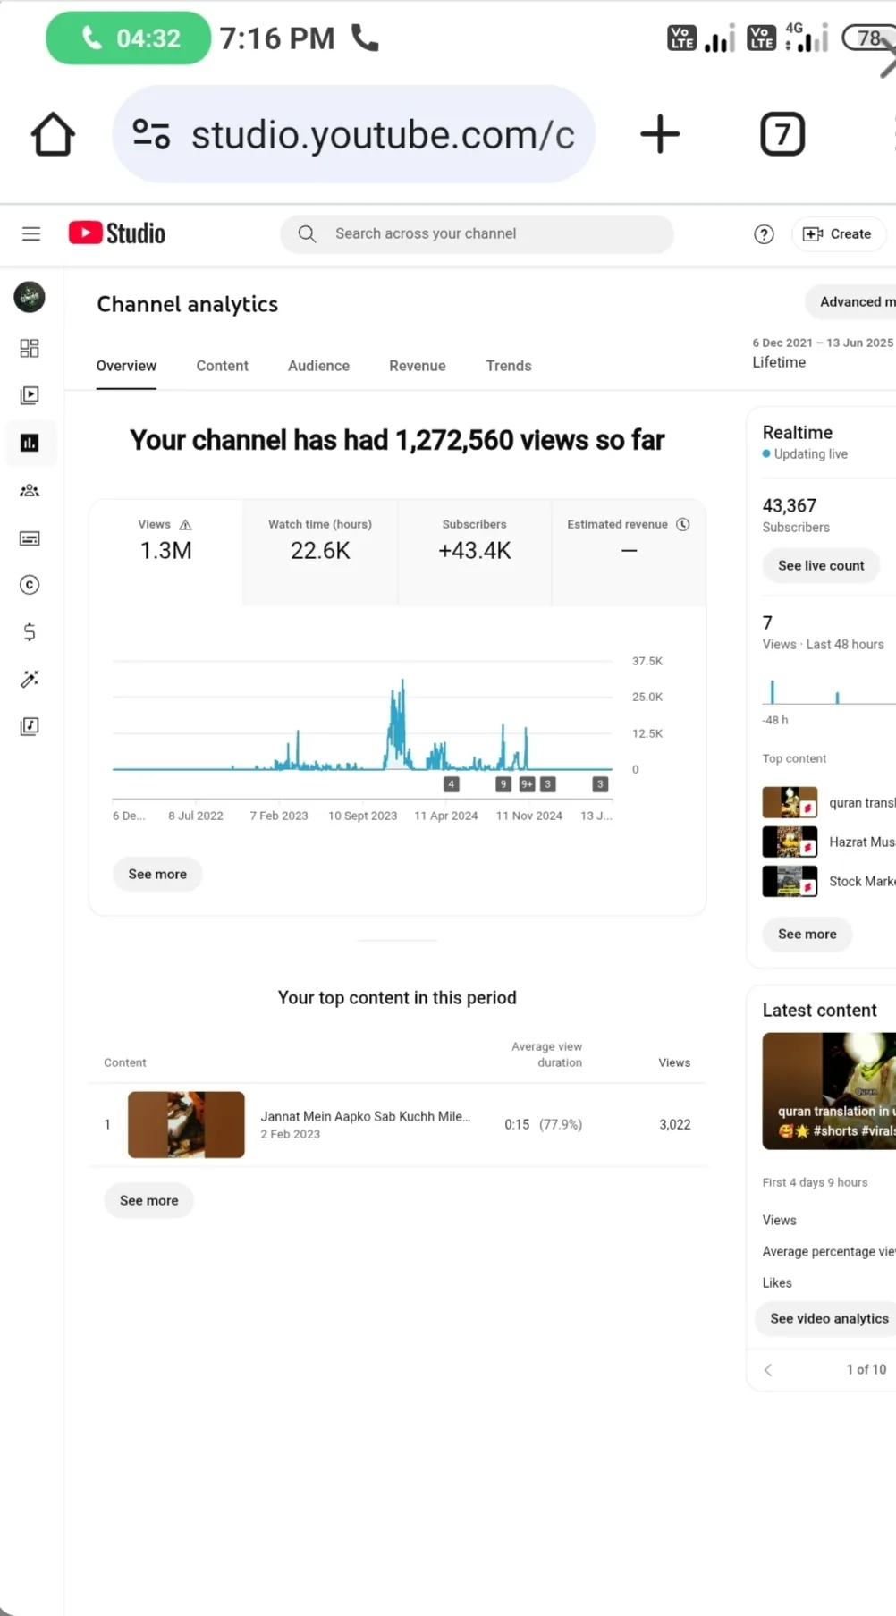Viewport: 896px width, 1616px height.
Task: Click the YouTube Studio logo
Action: pyautogui.click(x=117, y=233)
